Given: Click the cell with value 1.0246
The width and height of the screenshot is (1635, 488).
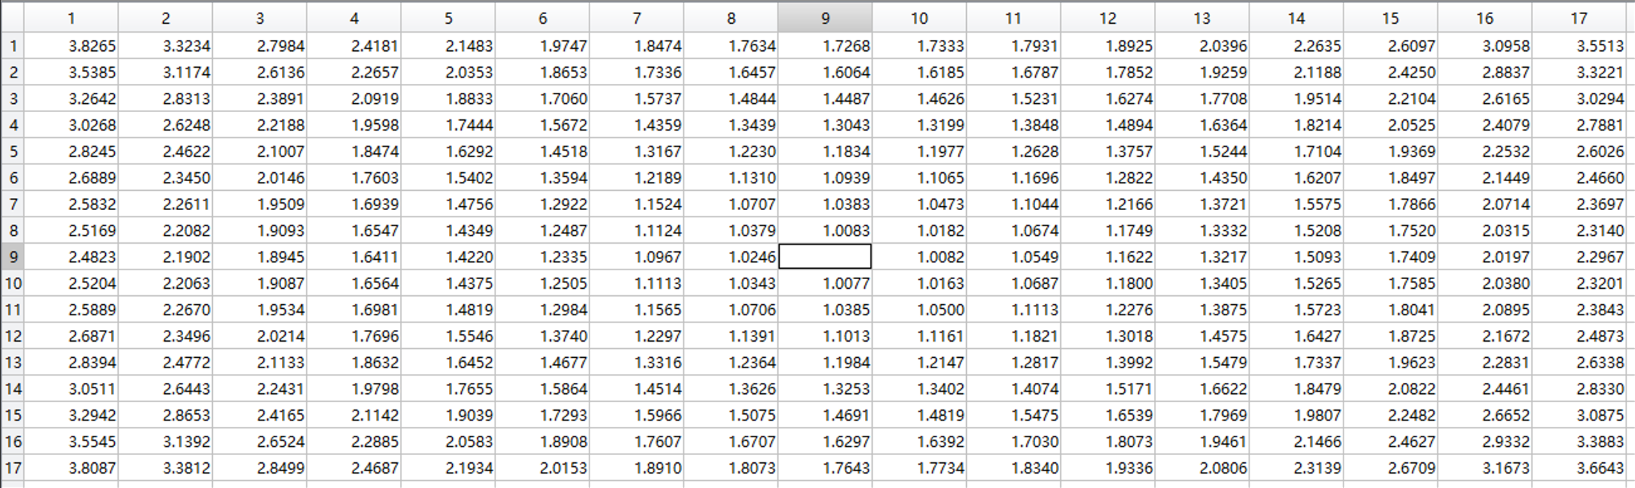Looking at the screenshot, I should click(x=731, y=257).
